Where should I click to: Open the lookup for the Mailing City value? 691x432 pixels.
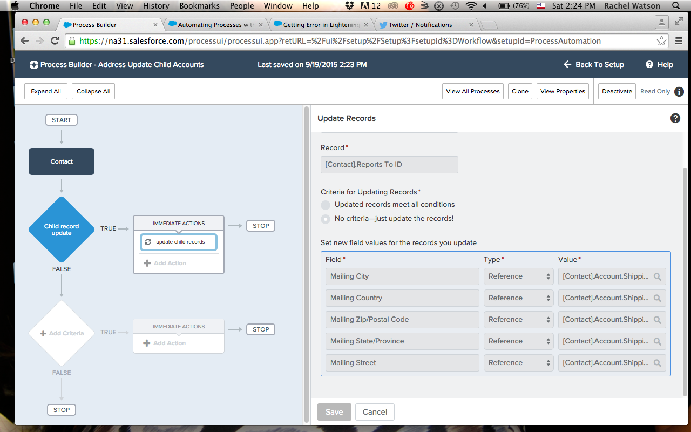pyautogui.click(x=658, y=276)
